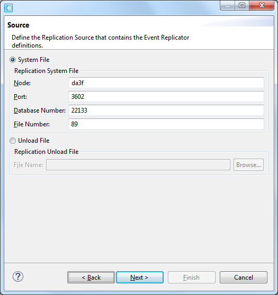Select the System File radio button
The width and height of the screenshot is (278, 295).
click(13, 60)
